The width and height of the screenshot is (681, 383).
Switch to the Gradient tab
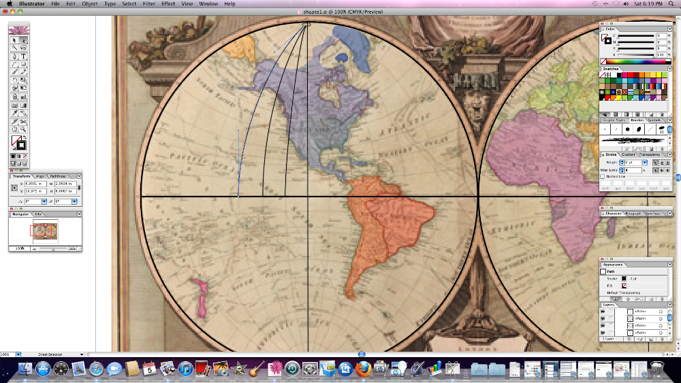[628, 154]
